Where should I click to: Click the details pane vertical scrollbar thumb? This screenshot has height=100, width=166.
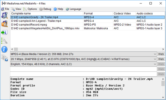pyautogui.click(x=163, y=83)
